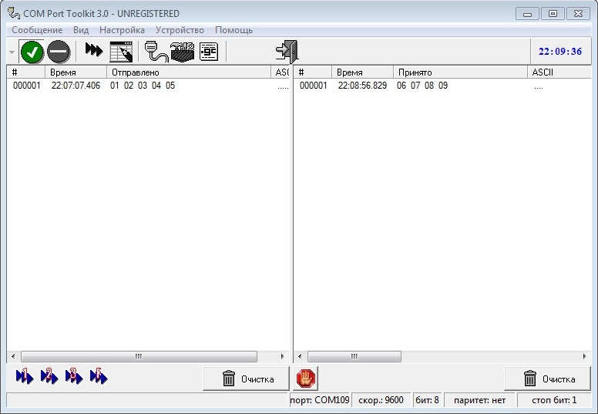
Task: Click the 22:09:36 clock display
Action: click(560, 52)
